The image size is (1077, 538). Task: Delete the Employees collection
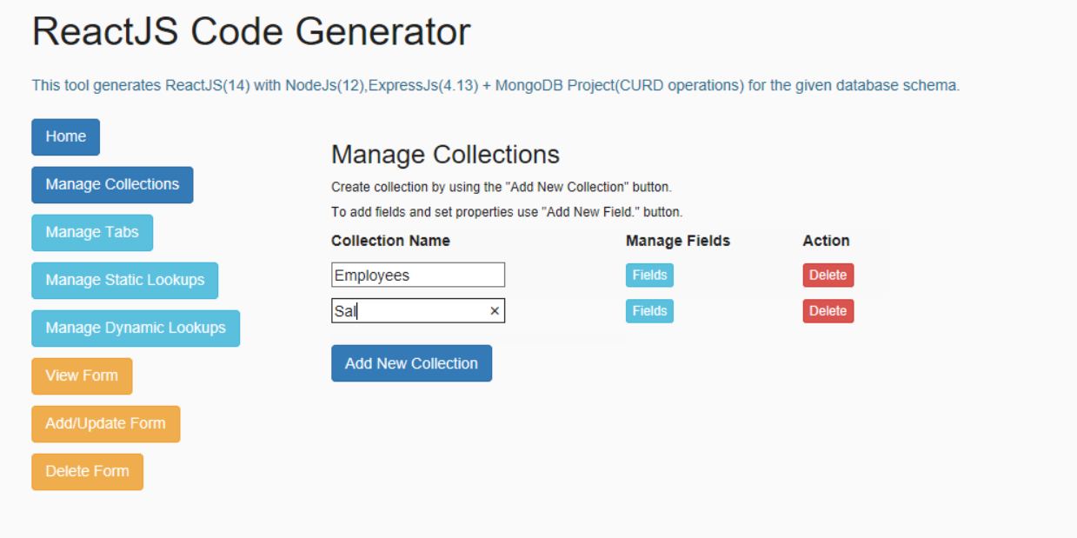[828, 276]
